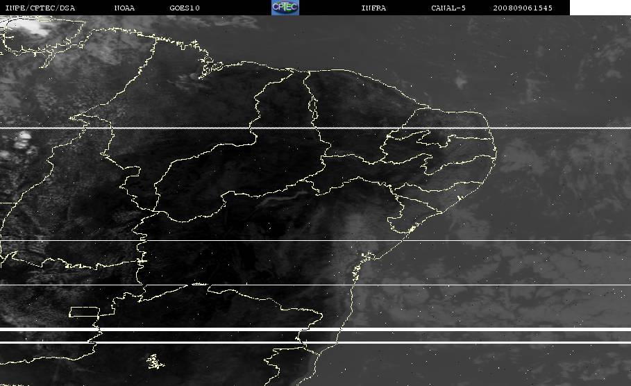Click the CANAL-5 channel label
Image resolution: width=631 pixels, height=386 pixels.
click(x=448, y=8)
